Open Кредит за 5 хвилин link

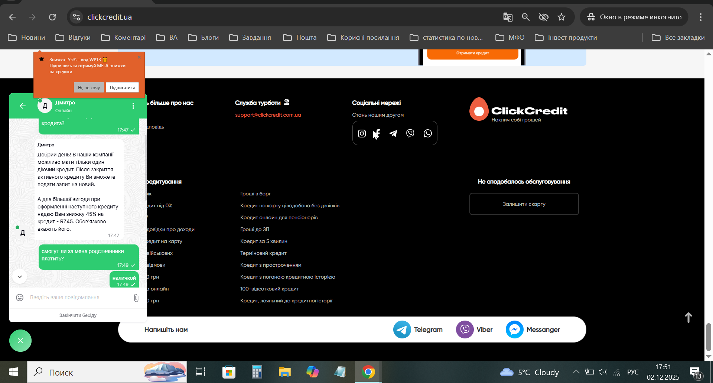pyautogui.click(x=264, y=241)
